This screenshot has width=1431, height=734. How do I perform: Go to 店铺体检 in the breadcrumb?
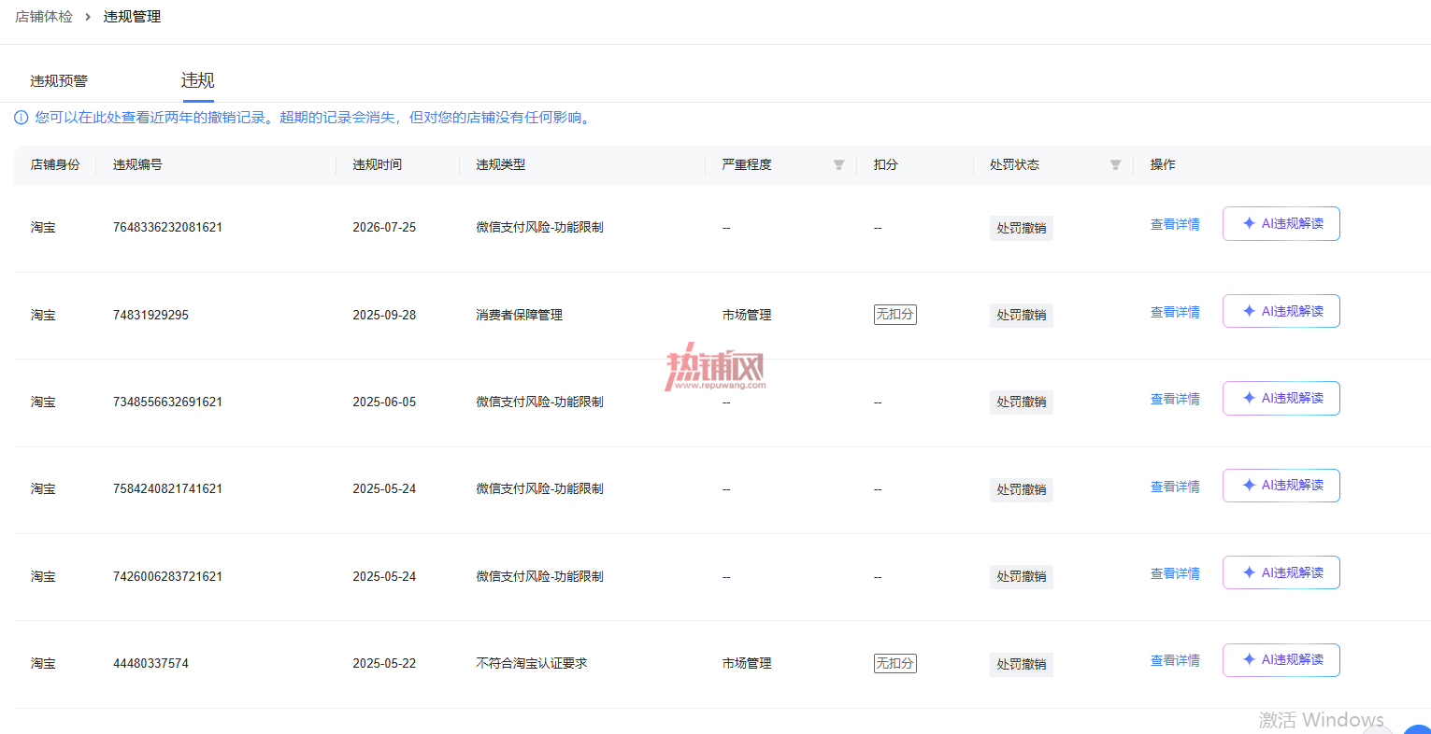[x=44, y=17]
